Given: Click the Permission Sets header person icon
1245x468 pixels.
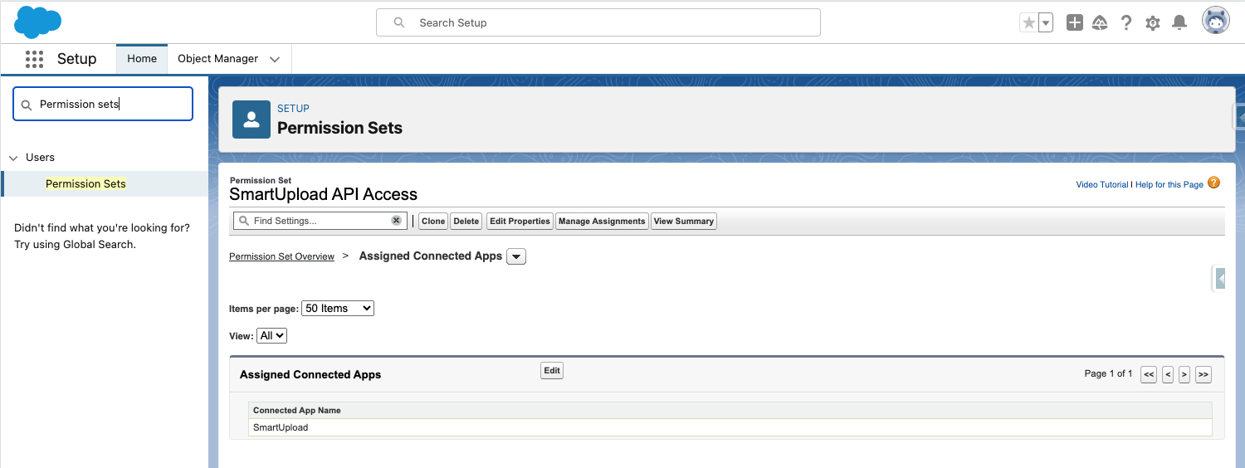Looking at the screenshot, I should click(x=251, y=119).
